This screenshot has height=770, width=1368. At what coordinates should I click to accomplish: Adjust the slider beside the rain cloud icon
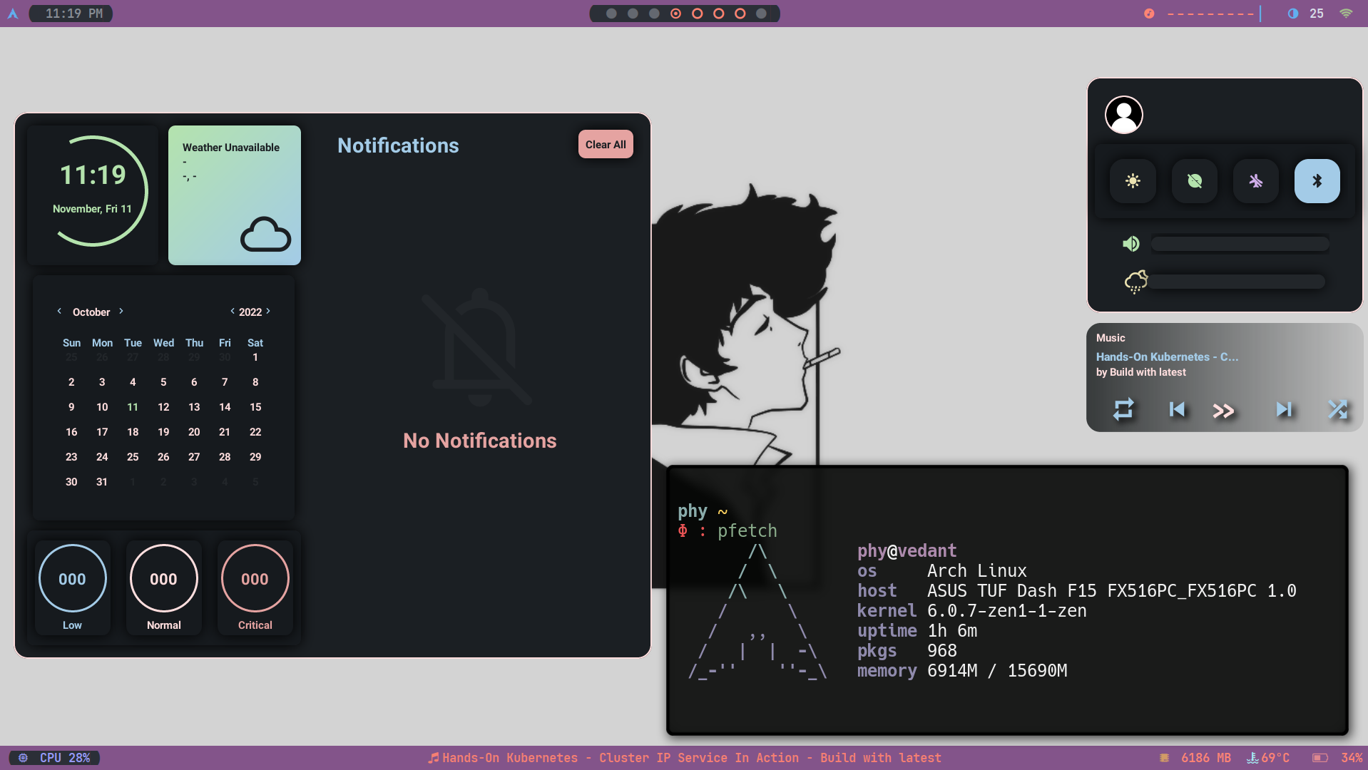(1237, 282)
